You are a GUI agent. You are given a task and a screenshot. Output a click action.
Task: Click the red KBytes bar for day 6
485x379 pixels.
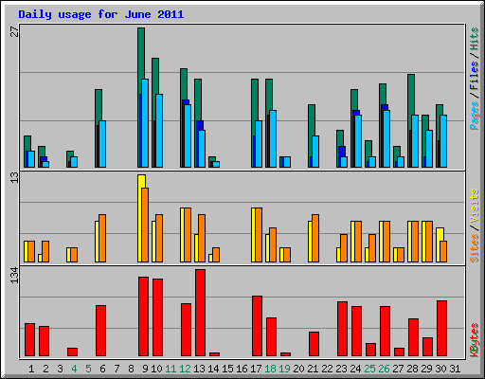coord(100,331)
